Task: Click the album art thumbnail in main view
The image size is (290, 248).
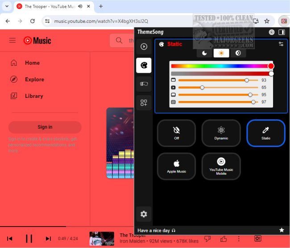Action: (120, 143)
